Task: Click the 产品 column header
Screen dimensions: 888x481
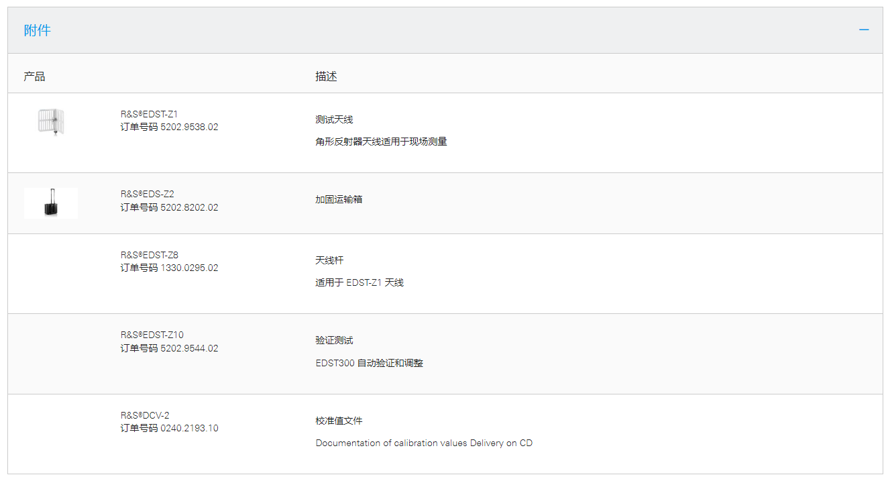Action: (x=34, y=76)
